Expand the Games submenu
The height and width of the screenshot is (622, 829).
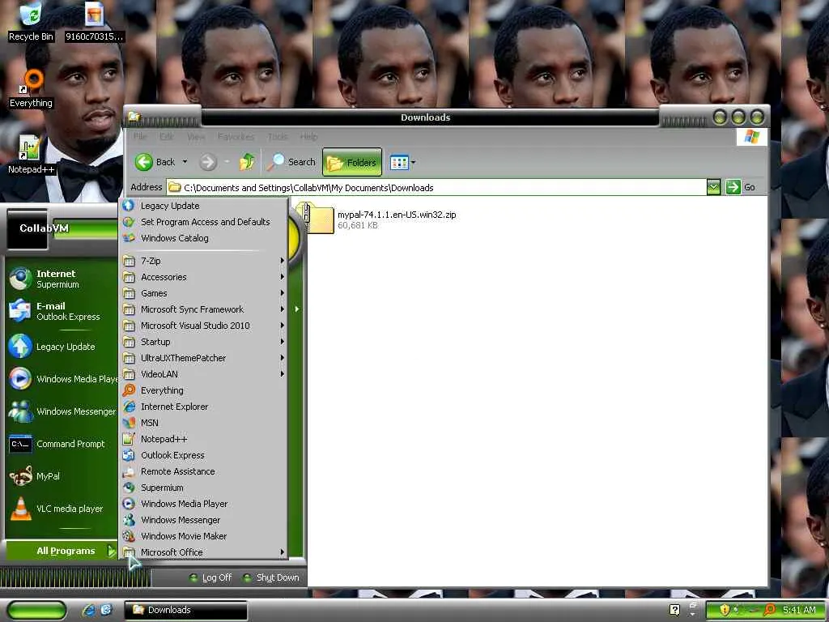point(204,293)
